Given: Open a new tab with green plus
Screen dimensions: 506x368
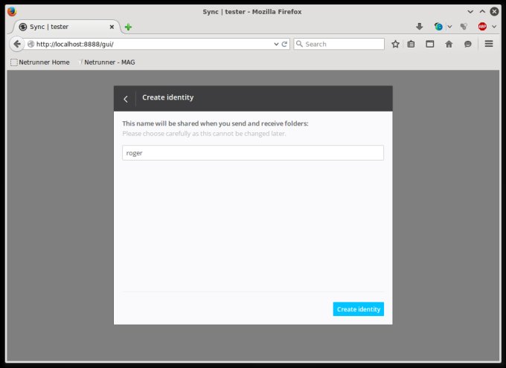Looking at the screenshot, I should tap(128, 27).
